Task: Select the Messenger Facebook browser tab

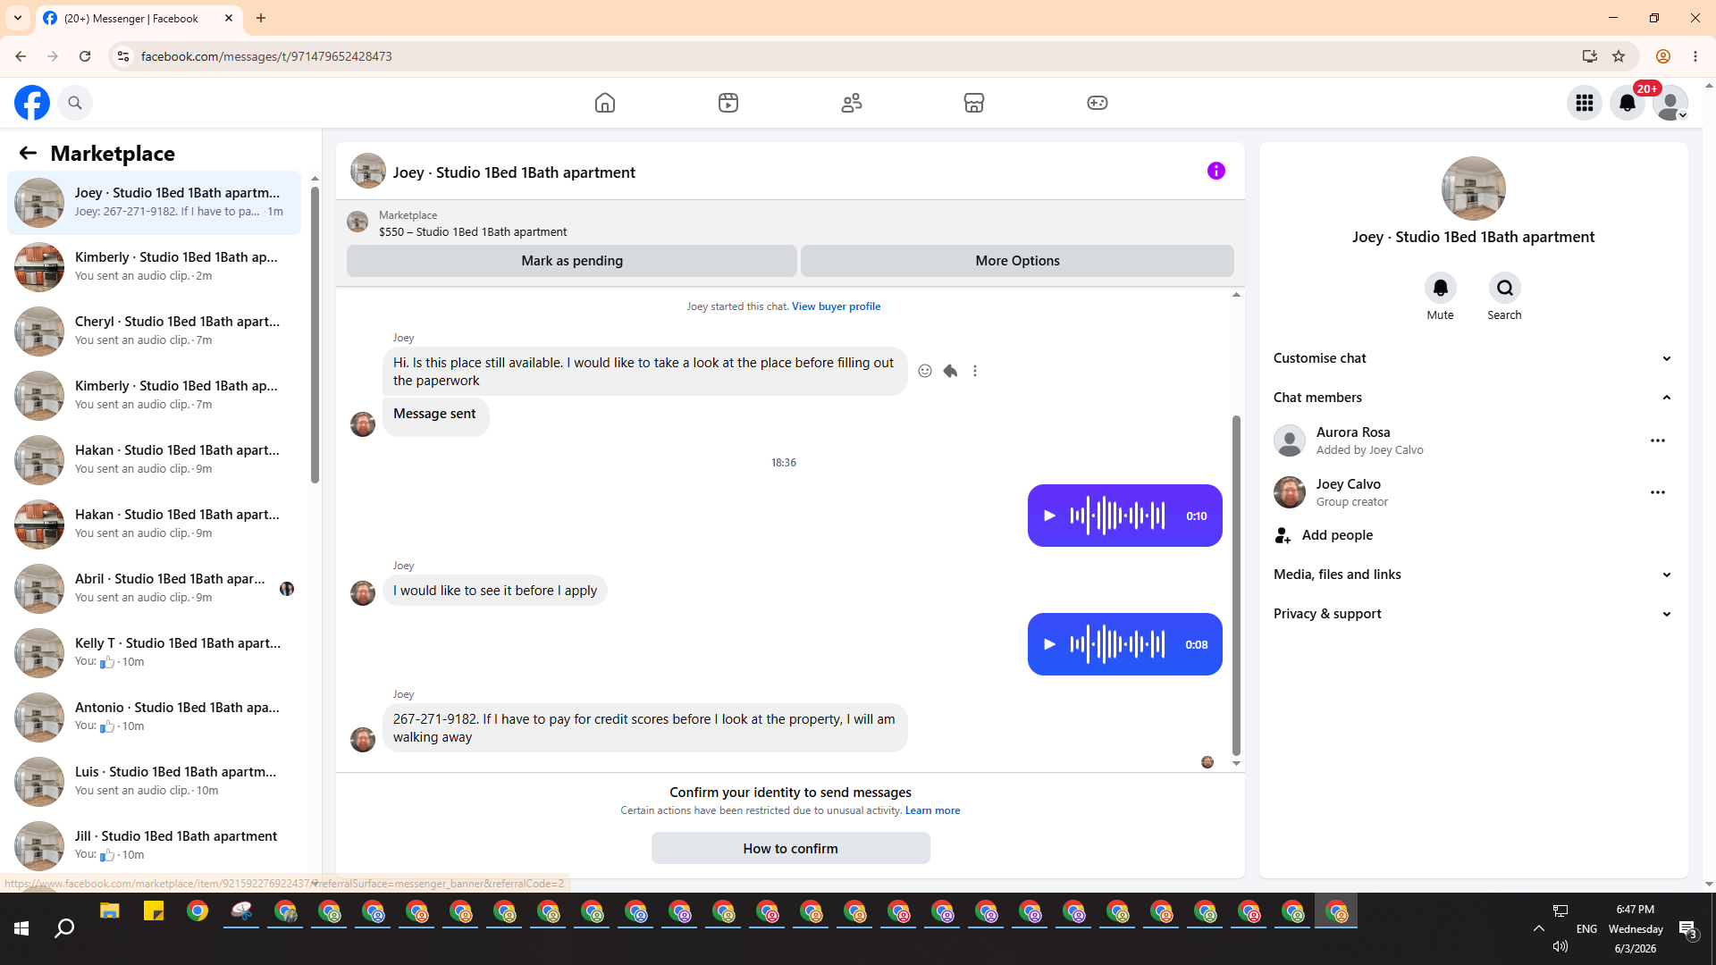Action: [139, 19]
